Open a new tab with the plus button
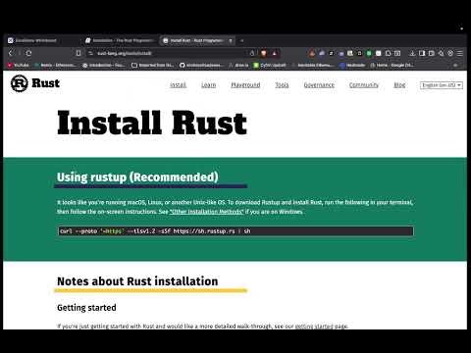The height and width of the screenshot is (353, 471). [242, 40]
